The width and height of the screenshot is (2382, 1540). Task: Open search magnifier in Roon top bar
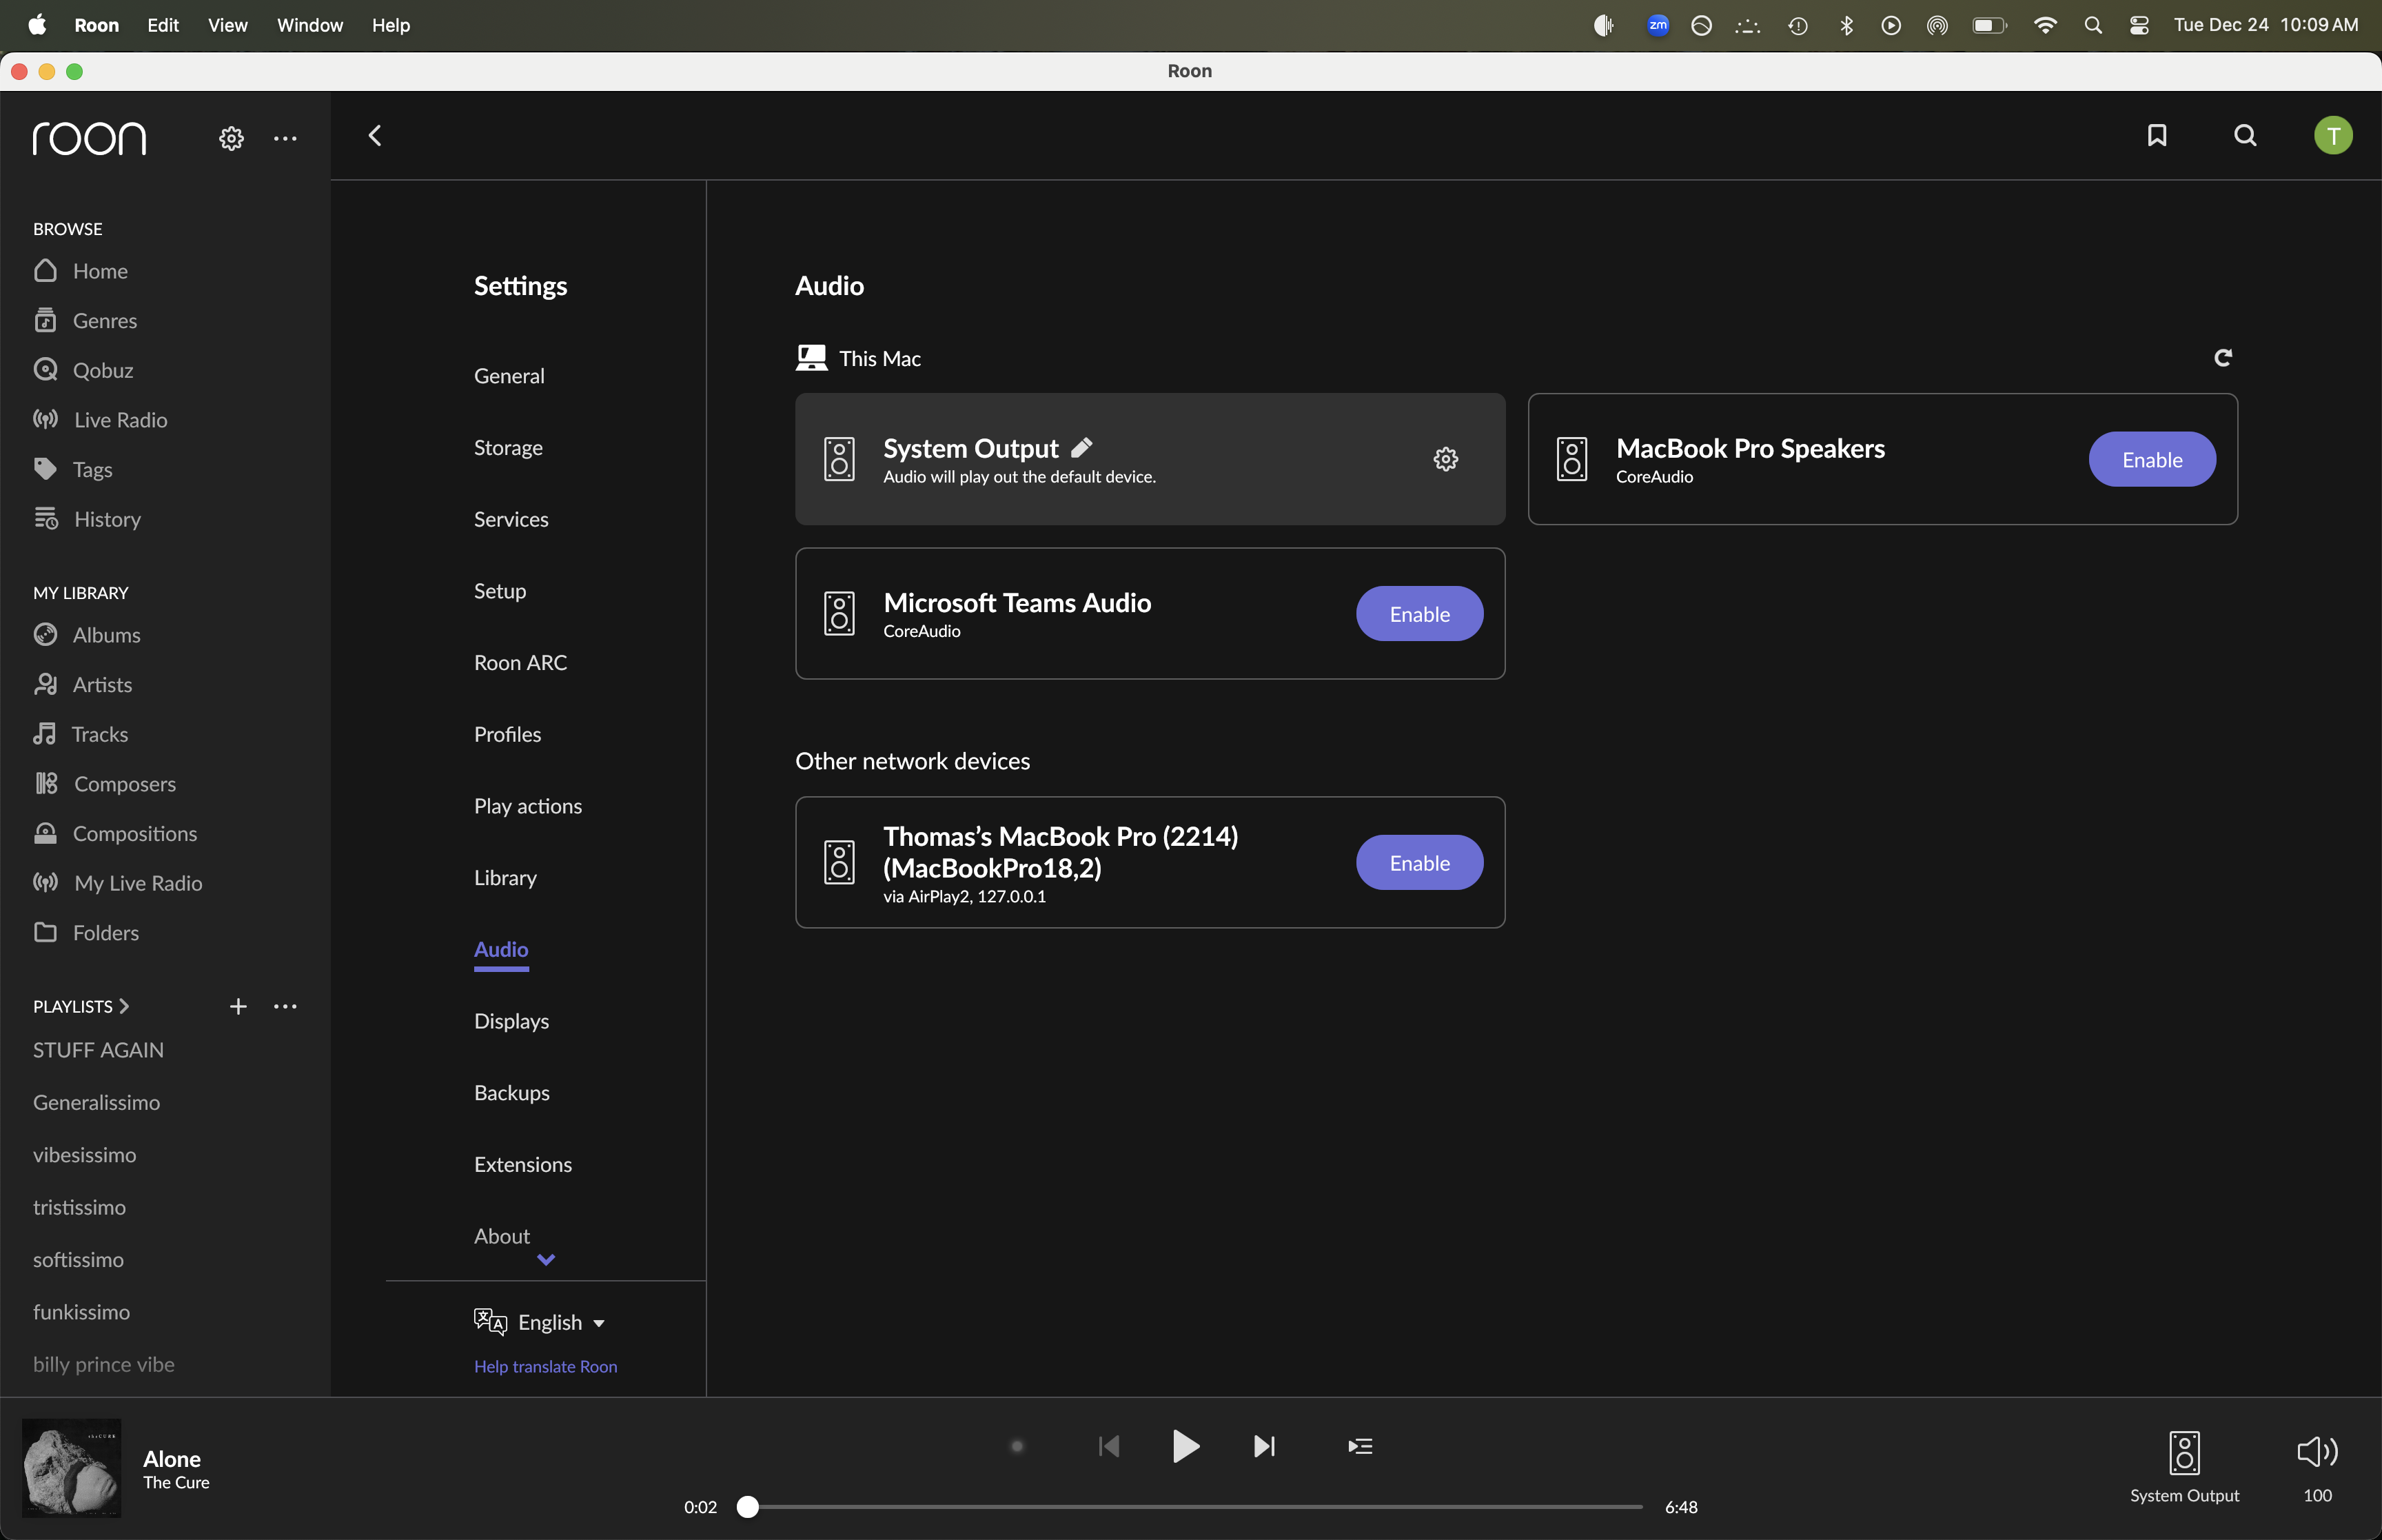click(x=2245, y=135)
